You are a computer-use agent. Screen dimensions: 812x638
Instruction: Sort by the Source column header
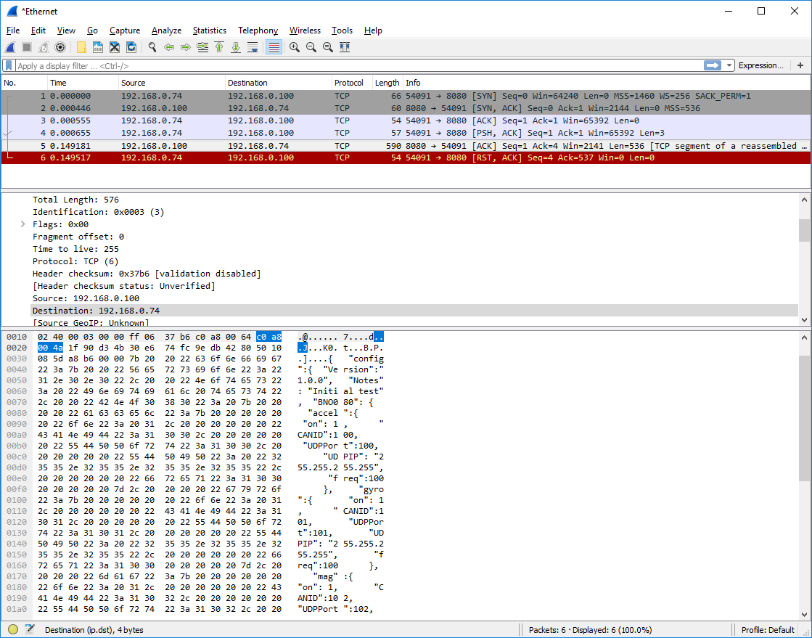coord(172,83)
